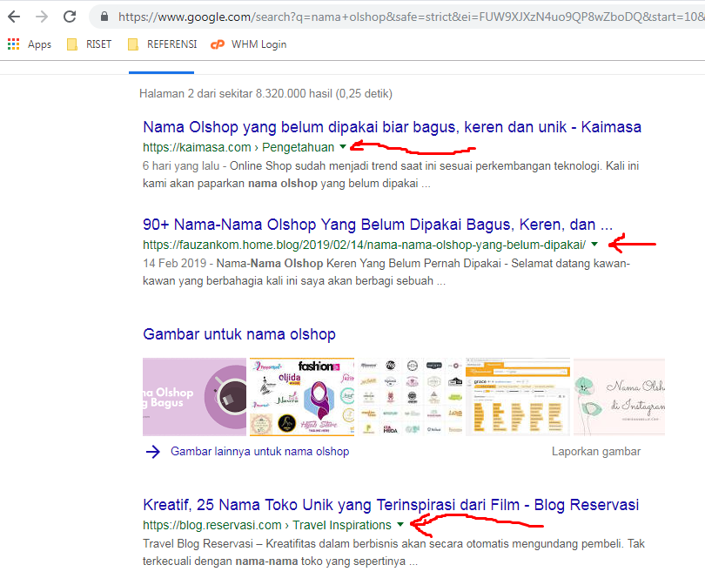Click the colored Apps grid icon on bookmarks bar

pyautogui.click(x=13, y=44)
